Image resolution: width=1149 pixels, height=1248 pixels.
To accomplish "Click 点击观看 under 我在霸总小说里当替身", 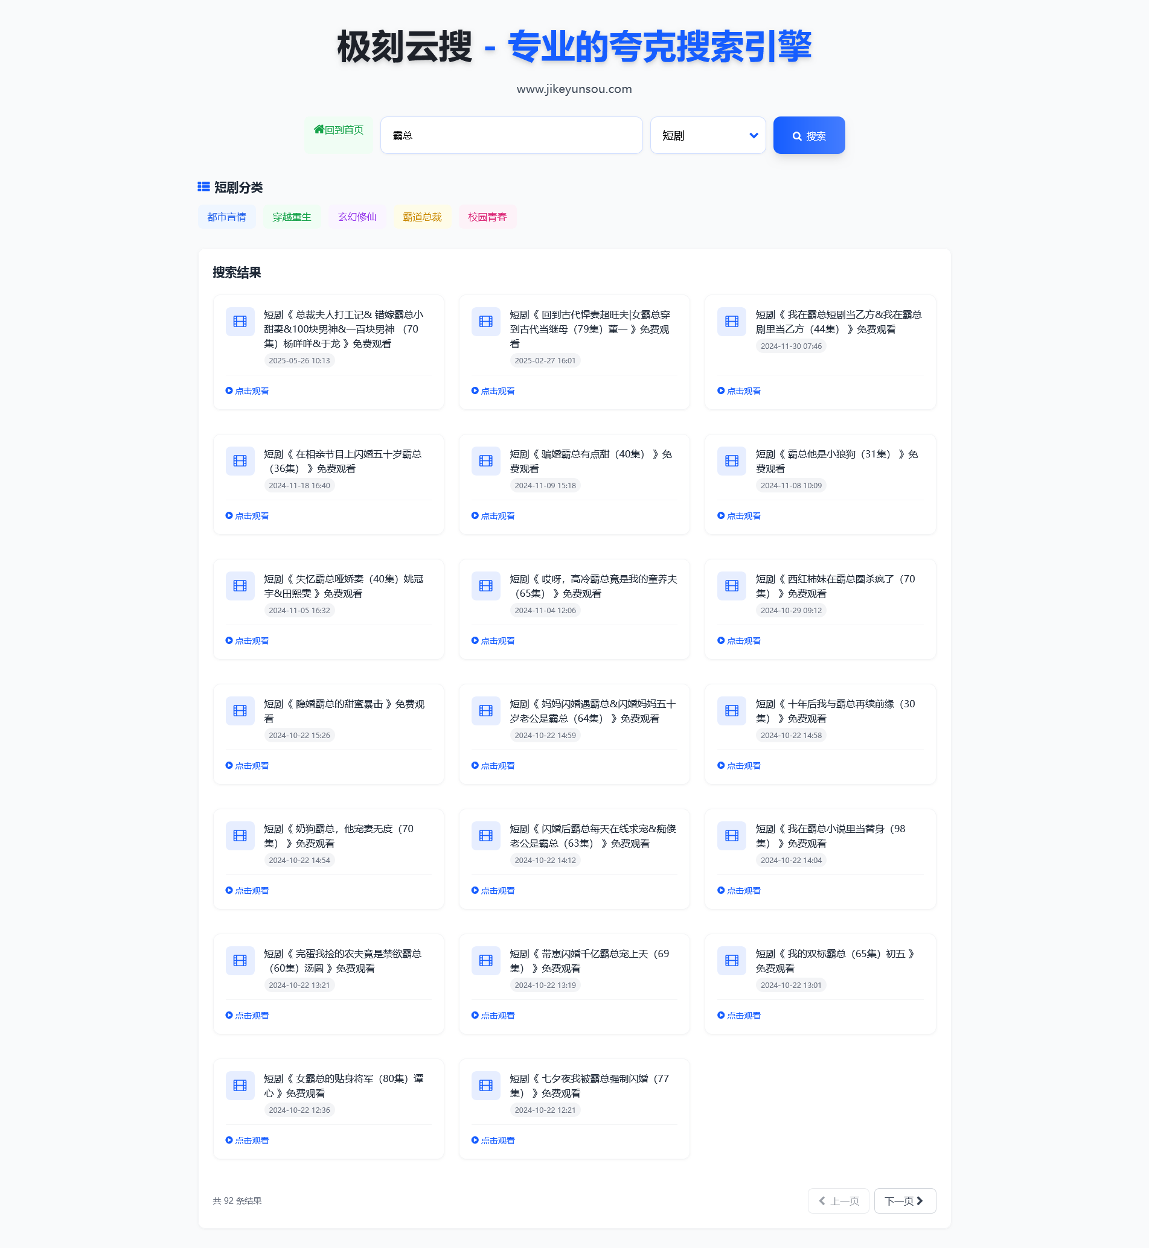I will point(739,891).
